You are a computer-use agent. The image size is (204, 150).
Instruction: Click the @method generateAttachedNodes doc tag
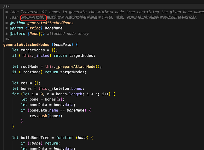coord(41,23)
